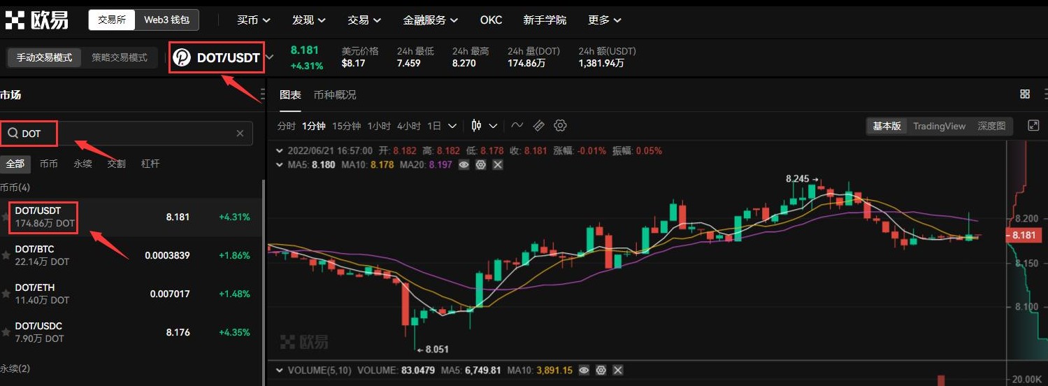Screen dimensions: 1048x386
Task: Set chart interval to 分时
Action: (x=287, y=126)
